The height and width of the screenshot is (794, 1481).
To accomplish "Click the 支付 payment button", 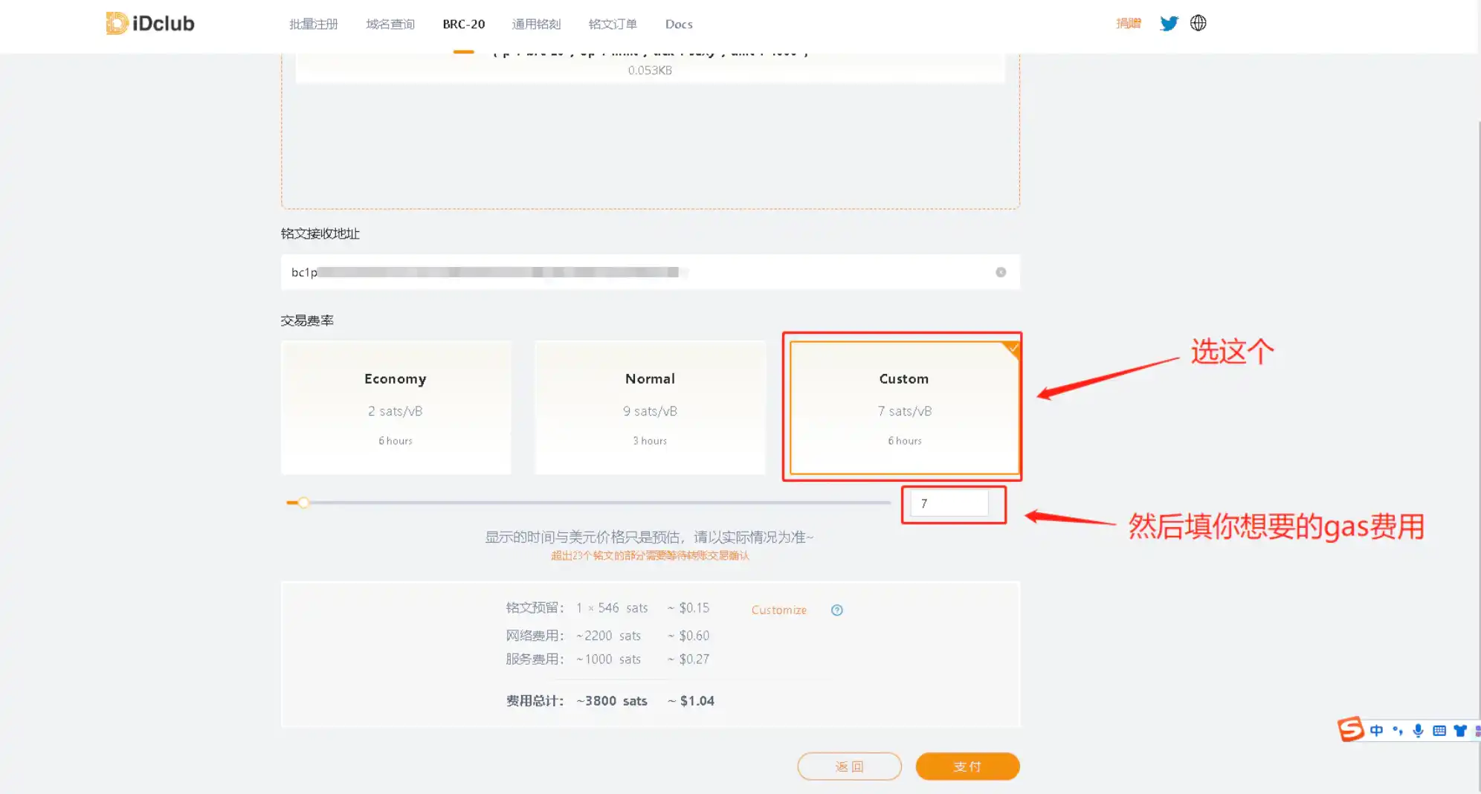I will coord(967,766).
